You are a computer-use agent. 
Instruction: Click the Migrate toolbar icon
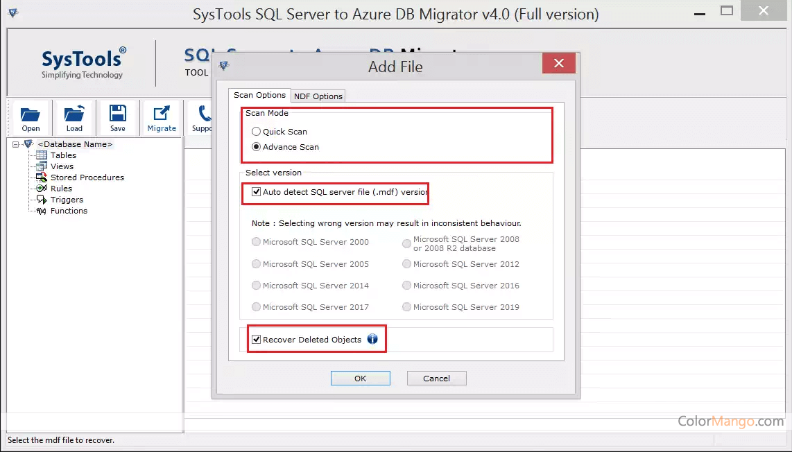162,114
